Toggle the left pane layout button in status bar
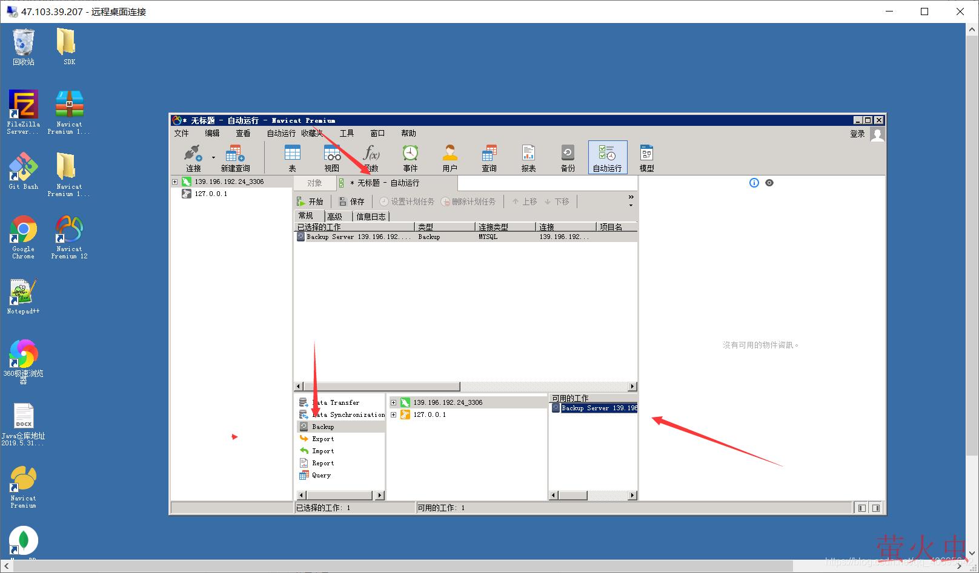 (x=862, y=508)
